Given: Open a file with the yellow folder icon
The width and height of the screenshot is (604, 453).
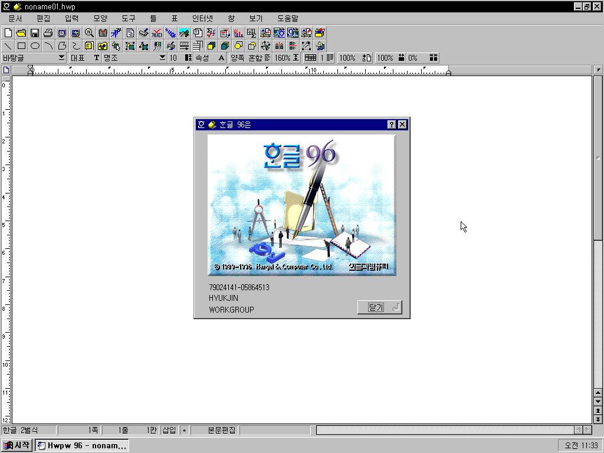Looking at the screenshot, I should point(21,33).
